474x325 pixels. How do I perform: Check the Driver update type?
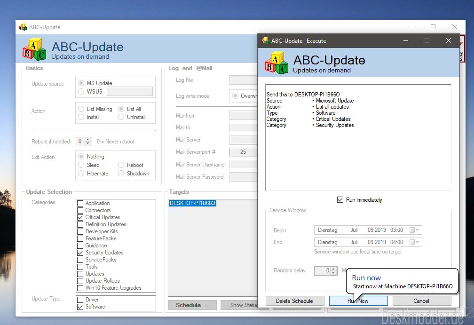coord(80,300)
